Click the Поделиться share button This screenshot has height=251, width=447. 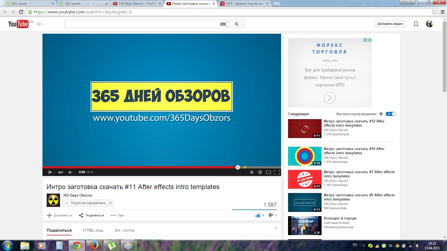tap(91, 215)
